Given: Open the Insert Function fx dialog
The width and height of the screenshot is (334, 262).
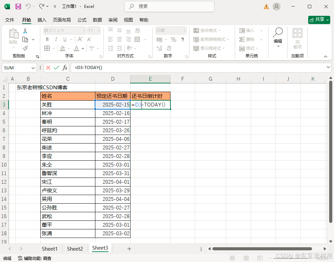Looking at the screenshot, I should [65, 68].
